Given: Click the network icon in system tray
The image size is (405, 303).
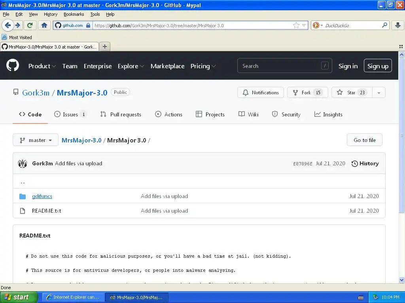Looking at the screenshot, I should (375, 297).
